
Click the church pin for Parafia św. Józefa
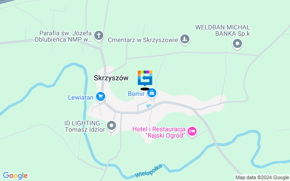99,36
